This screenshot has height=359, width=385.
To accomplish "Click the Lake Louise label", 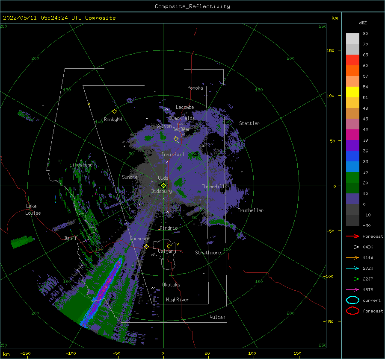I will 33,210.
